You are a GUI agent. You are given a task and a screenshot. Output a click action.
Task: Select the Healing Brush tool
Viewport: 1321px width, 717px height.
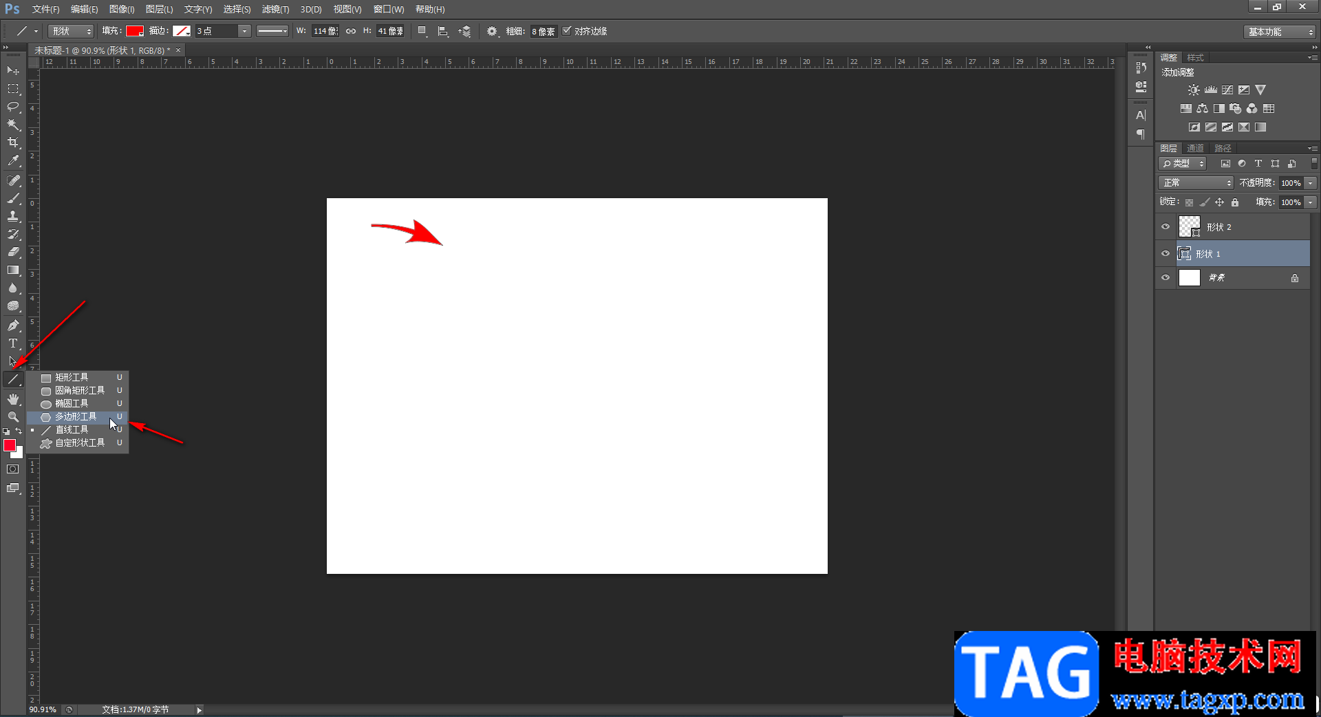(13, 180)
